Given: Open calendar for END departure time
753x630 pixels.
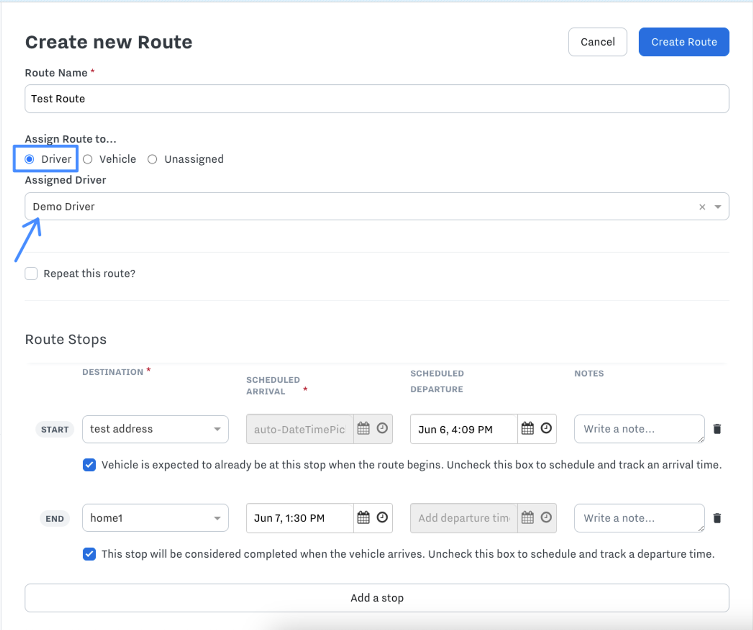Looking at the screenshot, I should tap(527, 517).
